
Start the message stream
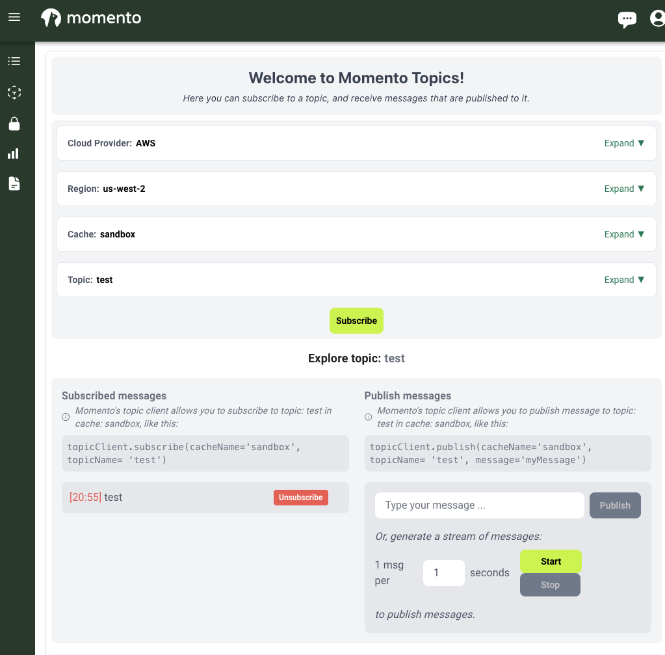click(551, 561)
